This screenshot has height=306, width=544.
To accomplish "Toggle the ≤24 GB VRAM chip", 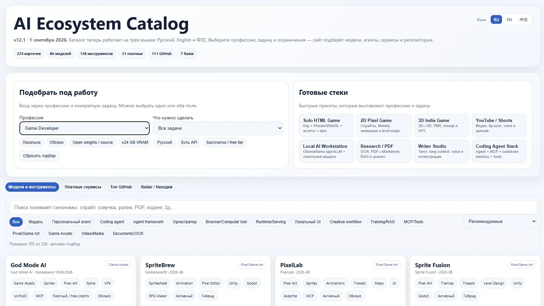I will tap(135, 142).
